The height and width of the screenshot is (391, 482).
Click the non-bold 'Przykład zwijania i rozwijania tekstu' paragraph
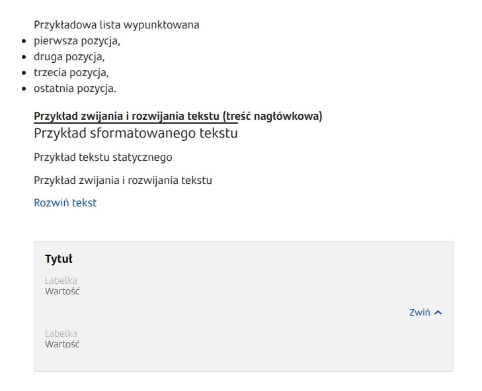tap(122, 181)
